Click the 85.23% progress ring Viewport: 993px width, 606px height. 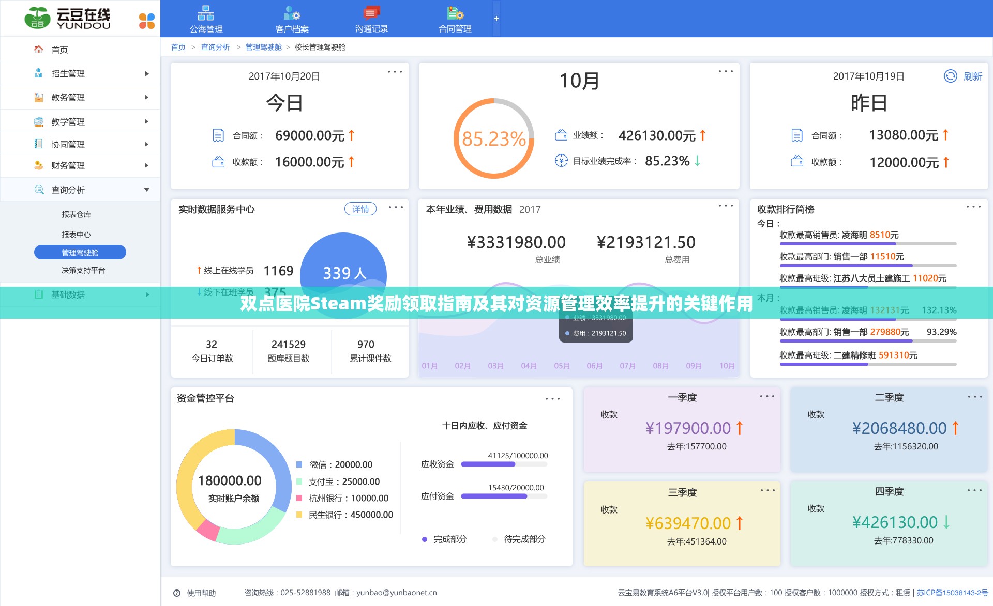click(x=493, y=138)
